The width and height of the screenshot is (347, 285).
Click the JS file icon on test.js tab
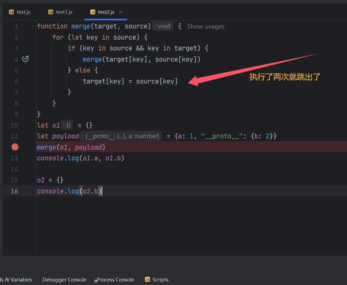(x=11, y=12)
